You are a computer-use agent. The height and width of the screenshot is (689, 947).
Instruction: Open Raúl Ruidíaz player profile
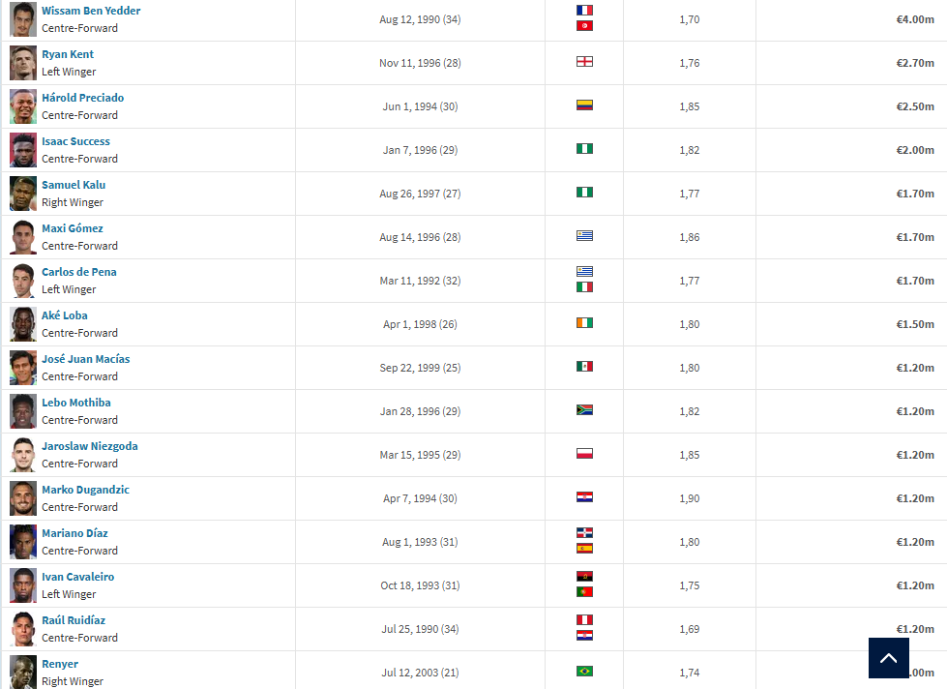[x=74, y=620]
